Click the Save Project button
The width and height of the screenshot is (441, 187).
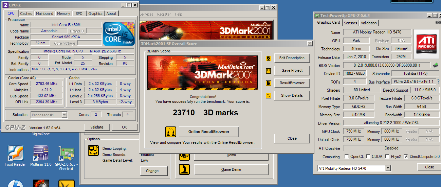click(x=292, y=70)
